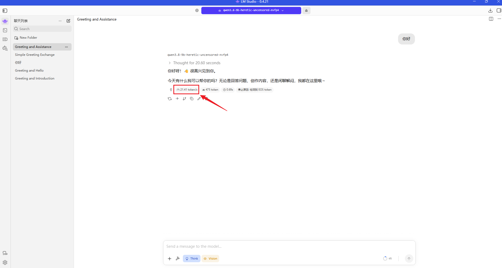502x268 pixels.
Task: Toggle the Think mode button
Action: click(x=192, y=259)
